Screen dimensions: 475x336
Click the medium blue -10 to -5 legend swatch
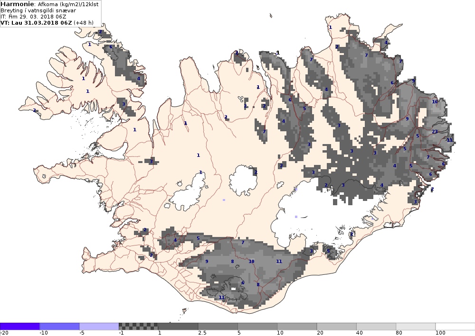pos(59,327)
